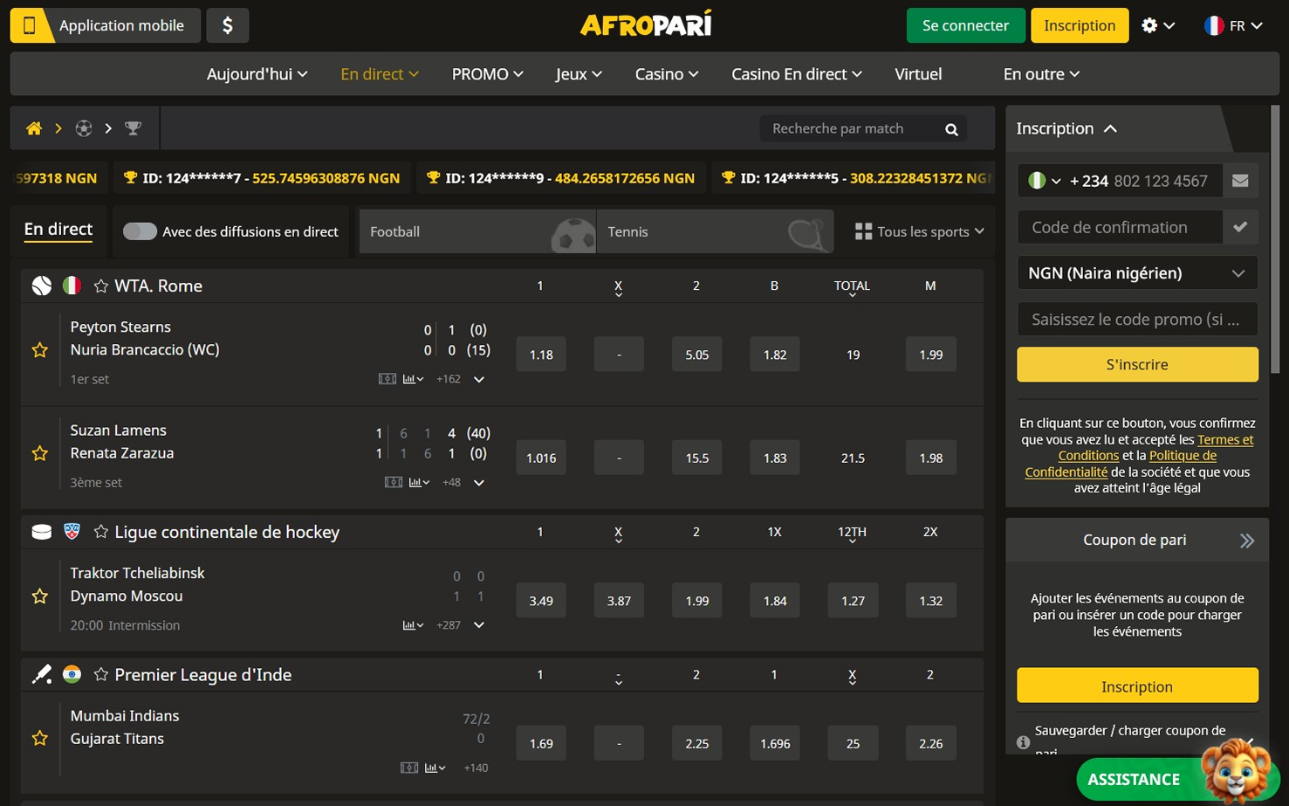The height and width of the screenshot is (806, 1289).
Task: Click the Se connecter button
Action: click(x=965, y=25)
